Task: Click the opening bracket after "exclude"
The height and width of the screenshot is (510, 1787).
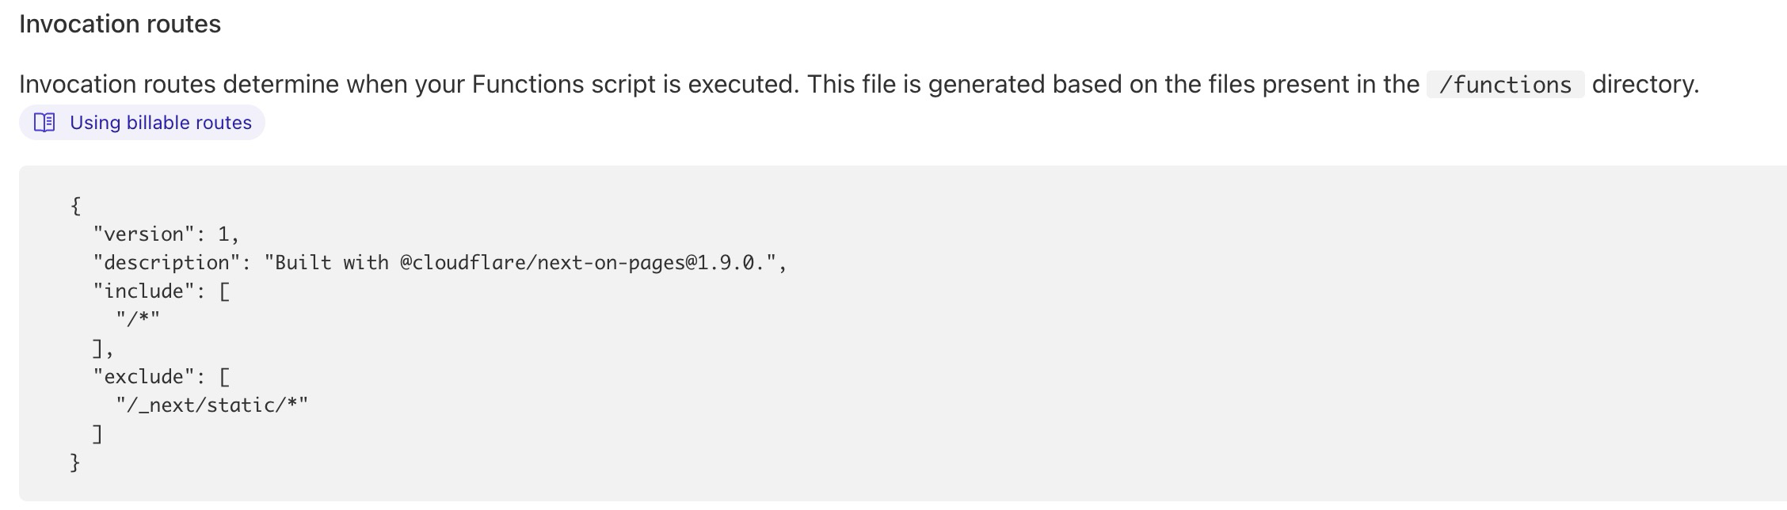Action: point(224,377)
